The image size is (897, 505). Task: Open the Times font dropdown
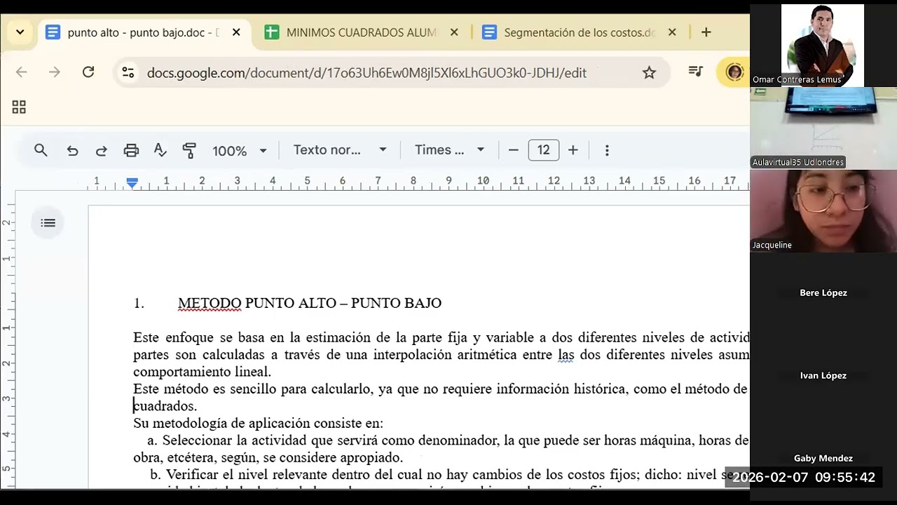click(x=449, y=150)
